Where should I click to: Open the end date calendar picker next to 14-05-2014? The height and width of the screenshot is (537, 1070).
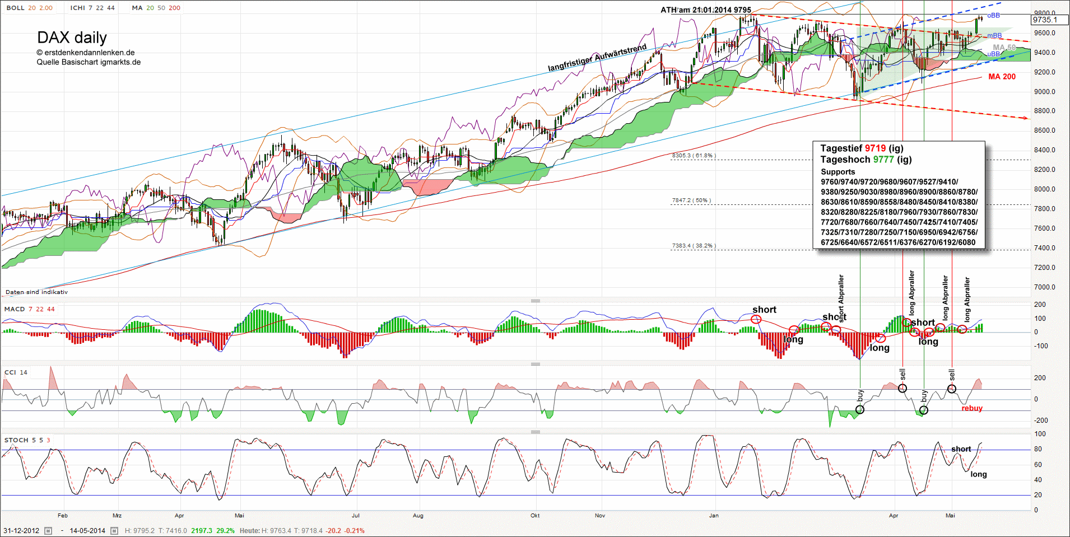pyautogui.click(x=114, y=531)
